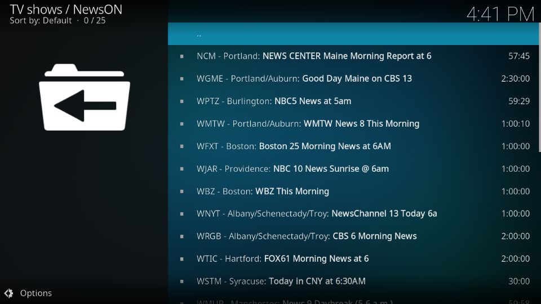Click bullet icon beside WGME row
This screenshot has width=541, height=304.
[x=182, y=79]
